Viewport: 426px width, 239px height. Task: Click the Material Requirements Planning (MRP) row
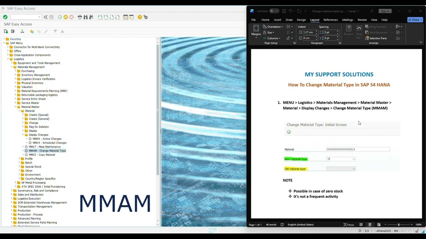pyautogui.click(x=44, y=91)
